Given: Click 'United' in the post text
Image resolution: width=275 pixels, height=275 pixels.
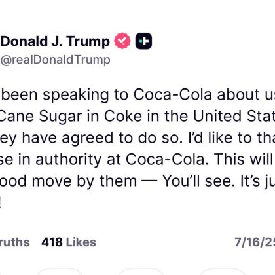Looking at the screenshot, I should click(217, 116).
